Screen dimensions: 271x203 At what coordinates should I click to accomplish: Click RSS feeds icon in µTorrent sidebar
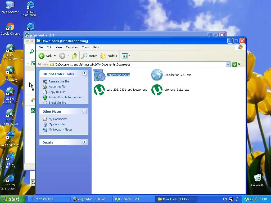33,100
